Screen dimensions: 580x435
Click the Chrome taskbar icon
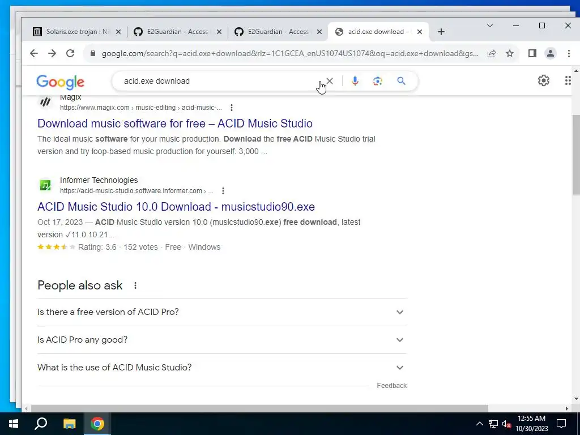click(x=97, y=424)
